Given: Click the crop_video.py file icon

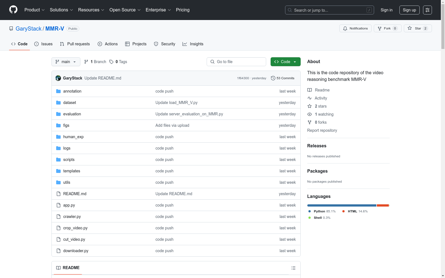Looking at the screenshot, I should click(58, 228).
